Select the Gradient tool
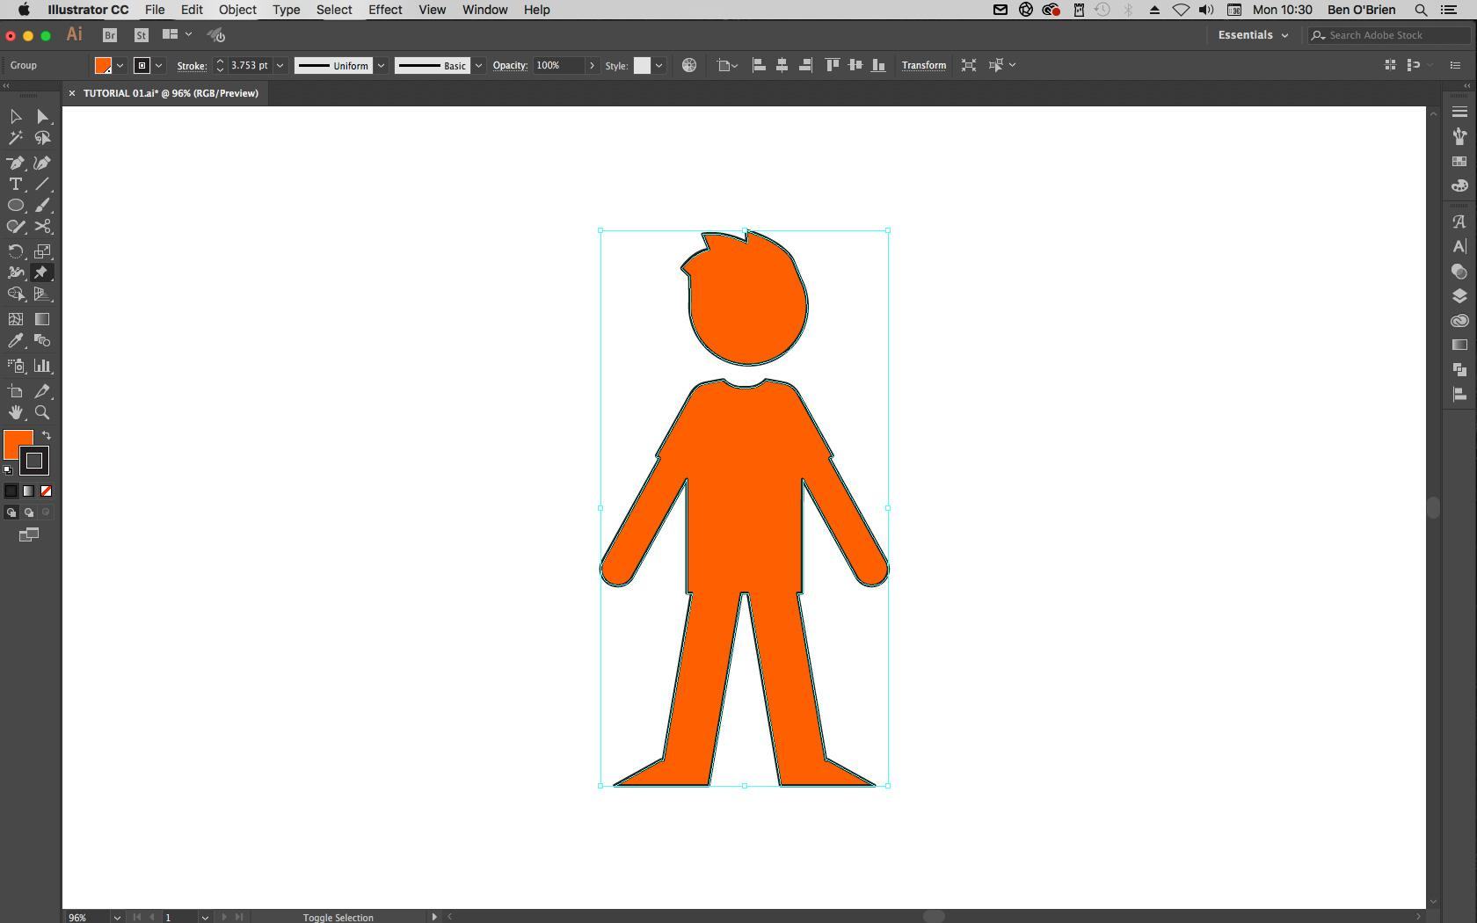The image size is (1477, 923). (x=42, y=319)
